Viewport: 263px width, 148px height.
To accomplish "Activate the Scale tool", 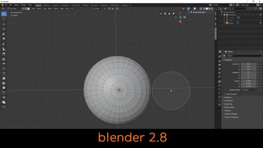I will click(x=4, y=34).
